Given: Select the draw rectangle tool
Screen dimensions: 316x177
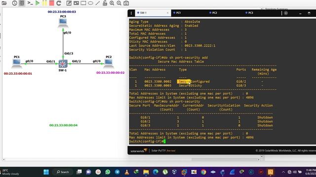Looking at the screenshot, I should click(83, 3).
